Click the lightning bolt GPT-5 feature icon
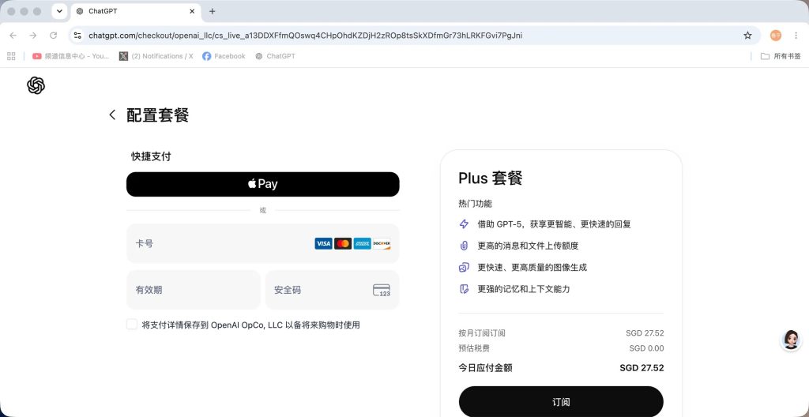The width and height of the screenshot is (809, 417). click(464, 224)
